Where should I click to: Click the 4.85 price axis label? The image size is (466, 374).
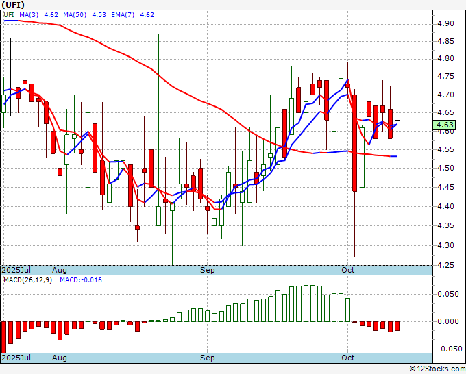[x=446, y=41]
